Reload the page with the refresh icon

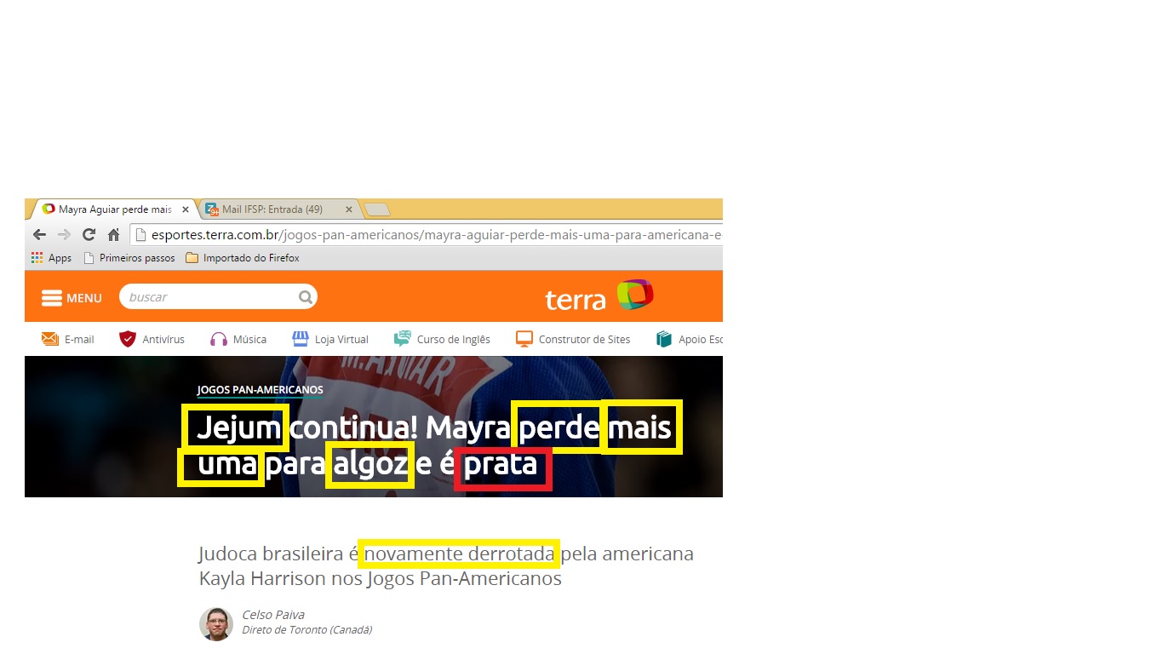(89, 235)
